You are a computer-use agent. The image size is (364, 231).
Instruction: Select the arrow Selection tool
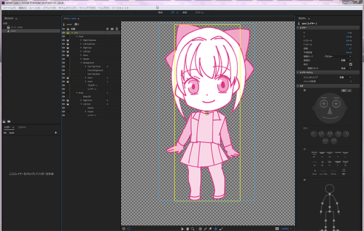tap(182, 229)
